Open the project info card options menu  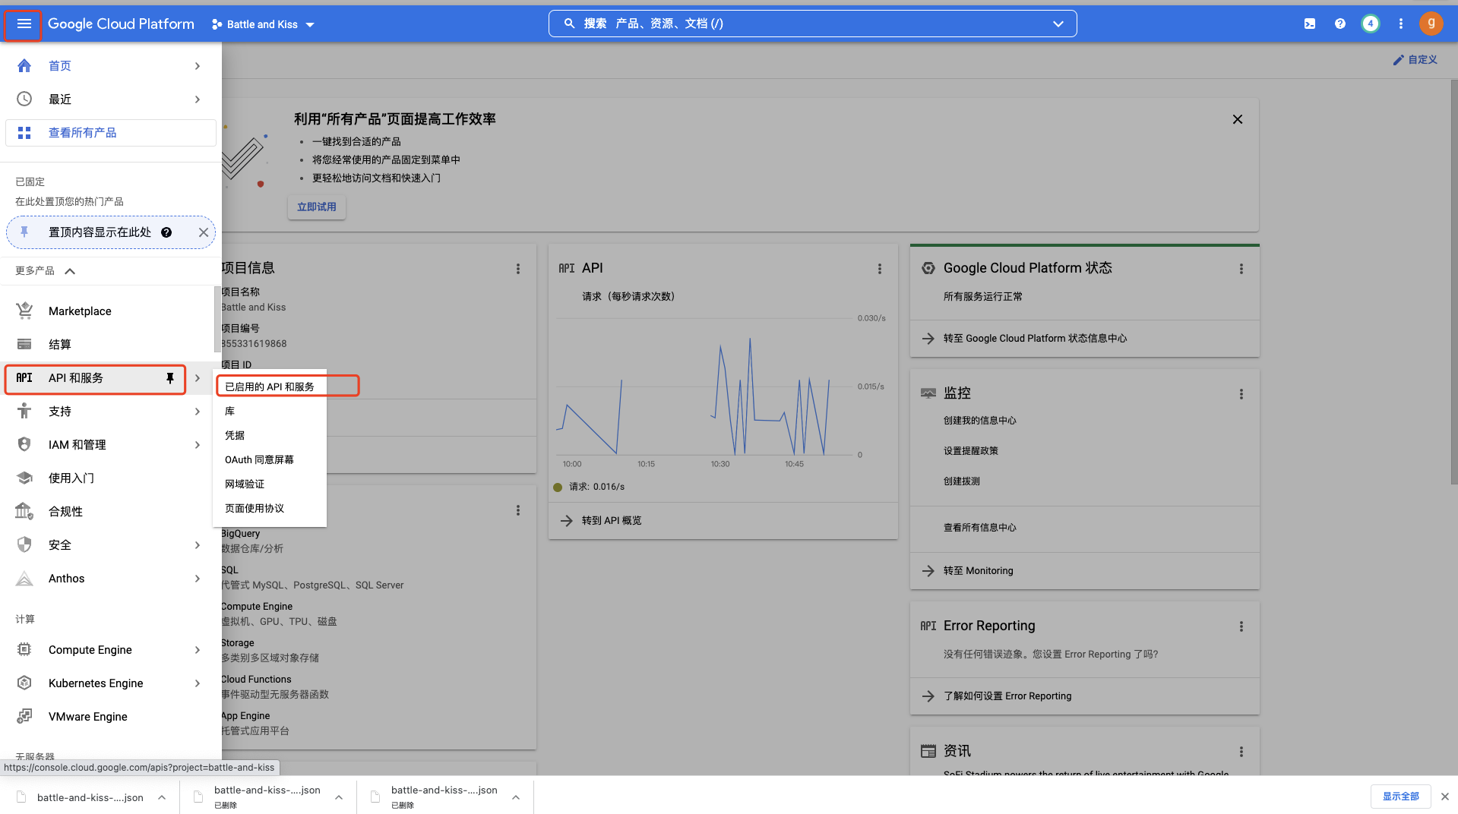518,269
